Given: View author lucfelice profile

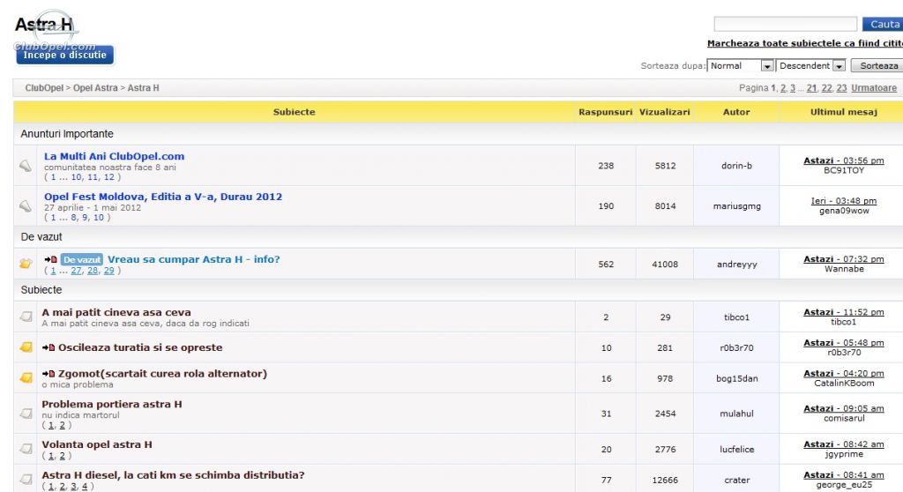Looking at the screenshot, I should 736,450.
